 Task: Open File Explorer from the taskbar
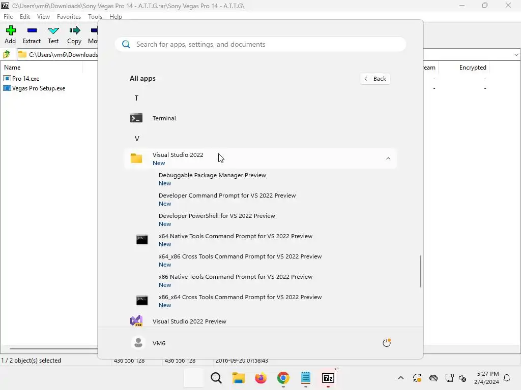pyautogui.click(x=238, y=378)
